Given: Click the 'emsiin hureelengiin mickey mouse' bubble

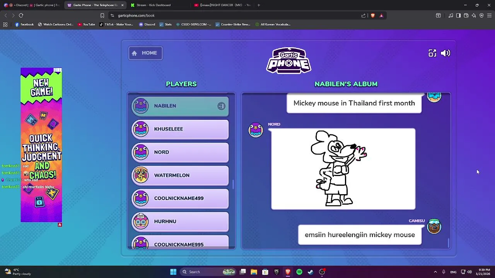Looking at the screenshot, I should [360, 235].
